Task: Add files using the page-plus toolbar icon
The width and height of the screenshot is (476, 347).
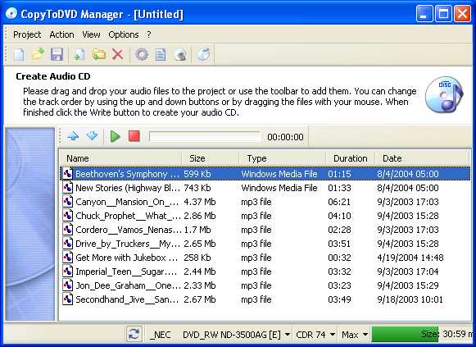Action: click(x=79, y=55)
